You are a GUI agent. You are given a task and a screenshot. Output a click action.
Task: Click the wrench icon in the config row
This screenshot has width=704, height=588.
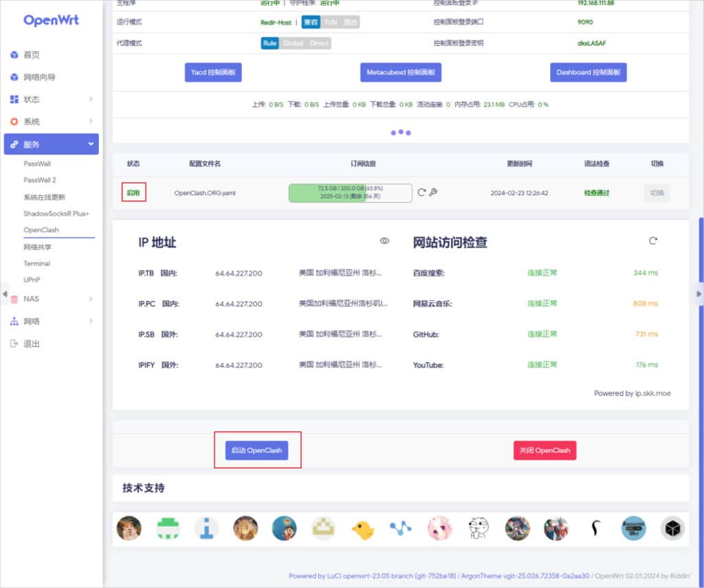(x=433, y=192)
